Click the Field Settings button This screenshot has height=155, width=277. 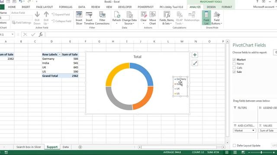(22, 23)
